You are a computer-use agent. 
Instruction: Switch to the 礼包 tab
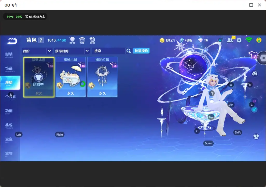coord(9,125)
